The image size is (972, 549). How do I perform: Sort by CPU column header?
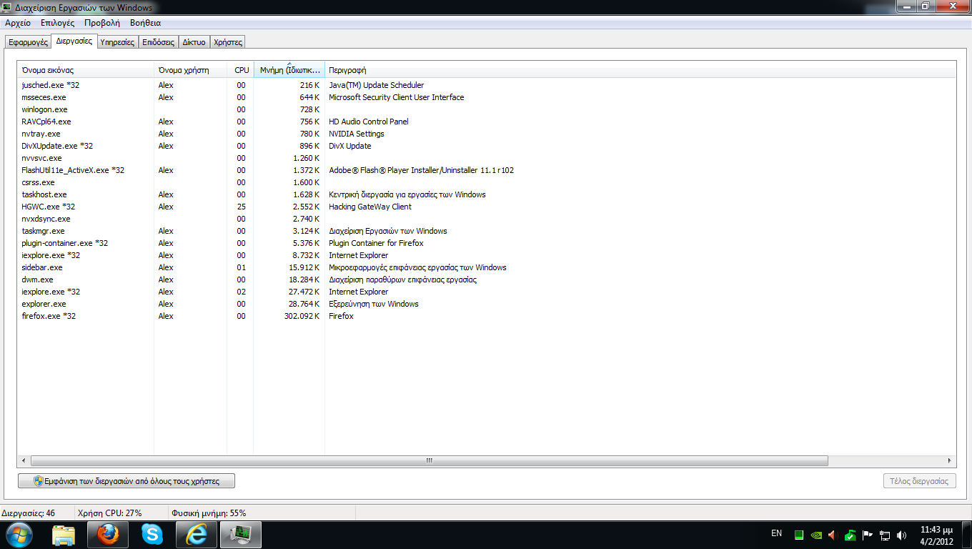coord(240,70)
